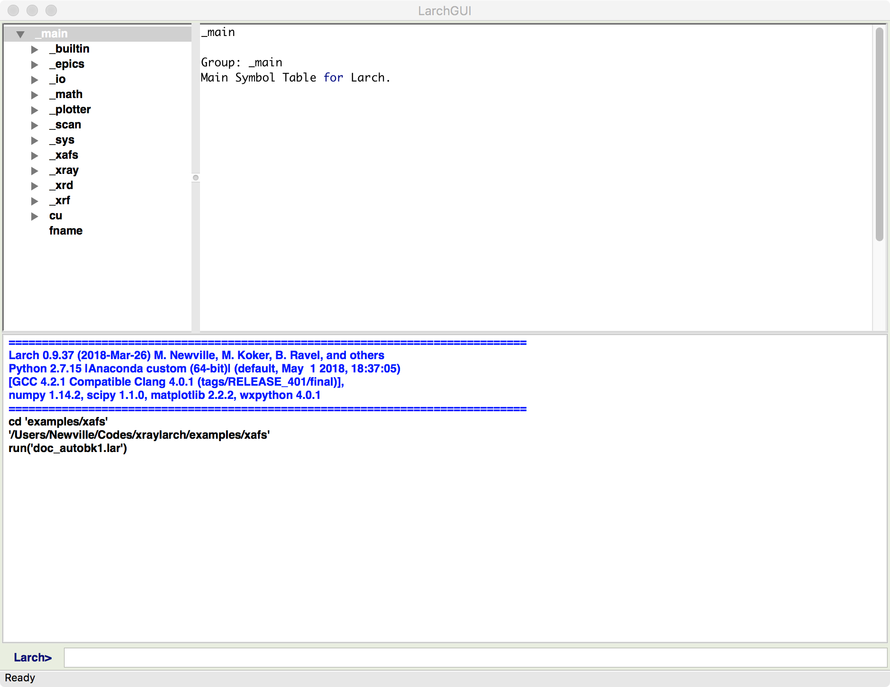Collapse the _main tree group
The image size is (890, 687).
[x=20, y=34]
